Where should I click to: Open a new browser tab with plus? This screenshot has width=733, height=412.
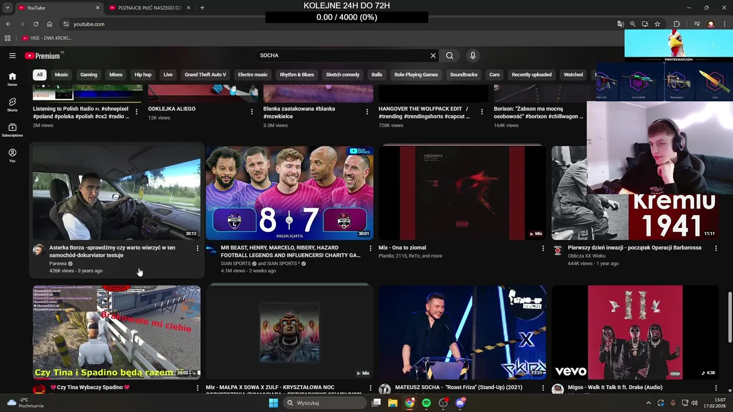point(202,7)
